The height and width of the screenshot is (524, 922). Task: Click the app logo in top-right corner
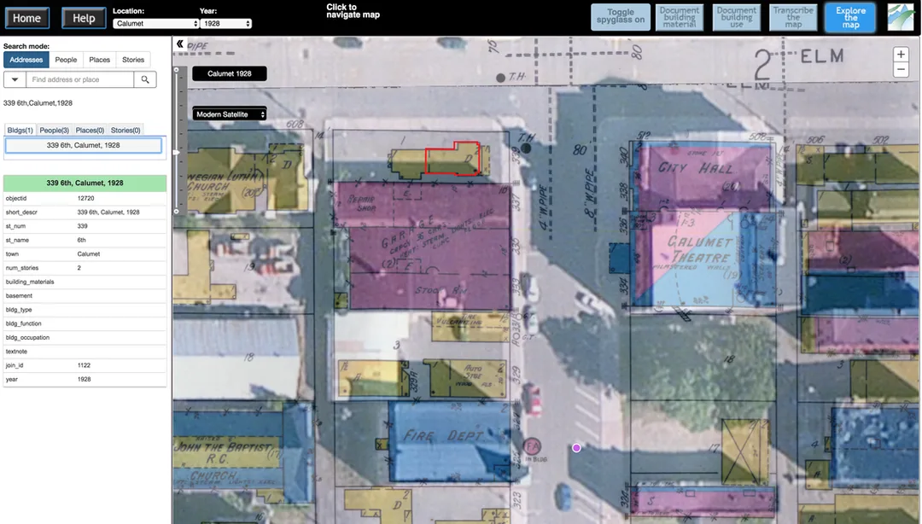click(901, 18)
